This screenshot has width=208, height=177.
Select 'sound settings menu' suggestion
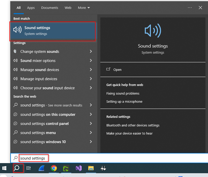coord(54,132)
